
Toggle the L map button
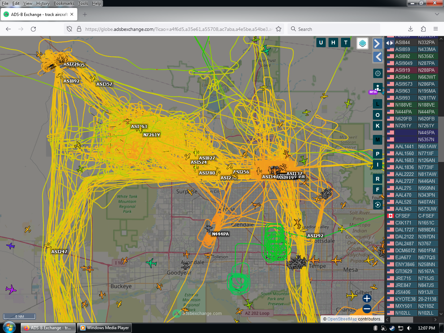click(x=378, y=104)
